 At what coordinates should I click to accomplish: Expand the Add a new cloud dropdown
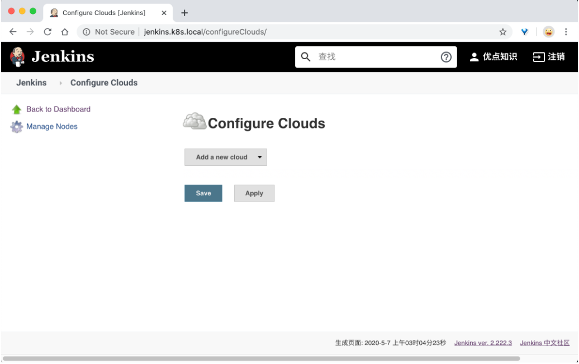pos(226,157)
